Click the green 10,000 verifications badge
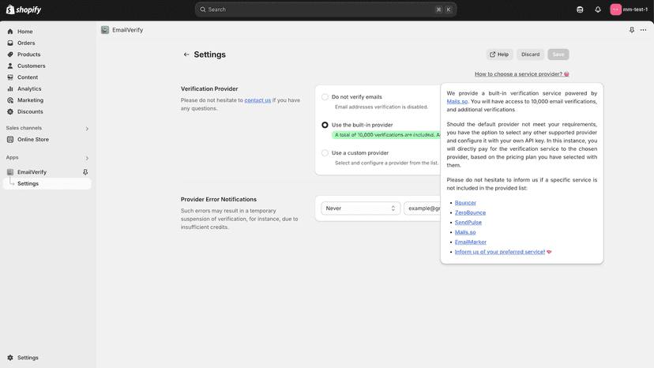Screen dimensions: 654x368 (x=385, y=135)
